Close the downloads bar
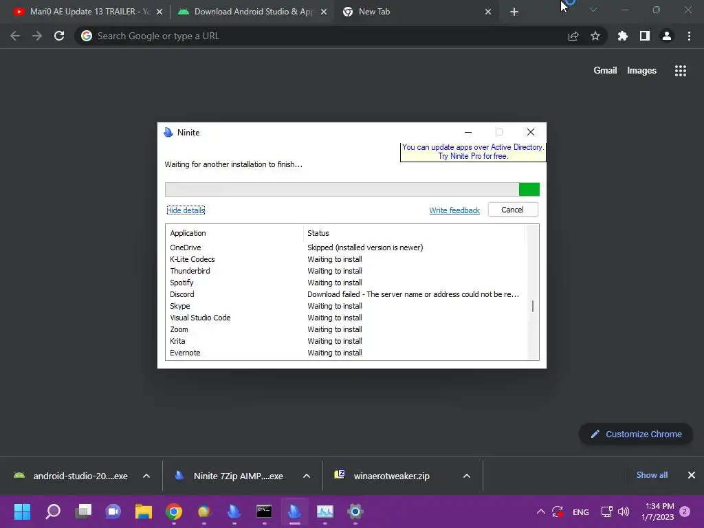Screen dimensions: 704x528 (692, 475)
